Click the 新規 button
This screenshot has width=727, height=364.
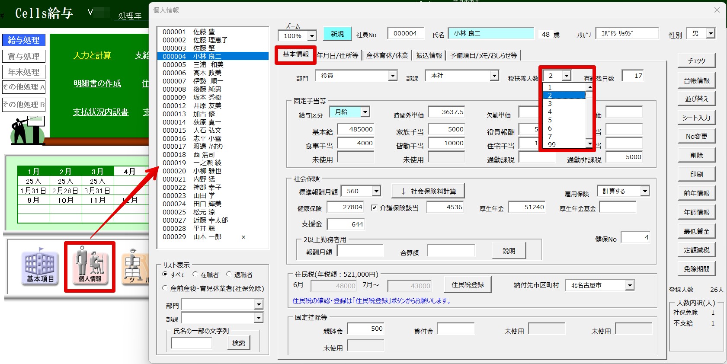337,34
